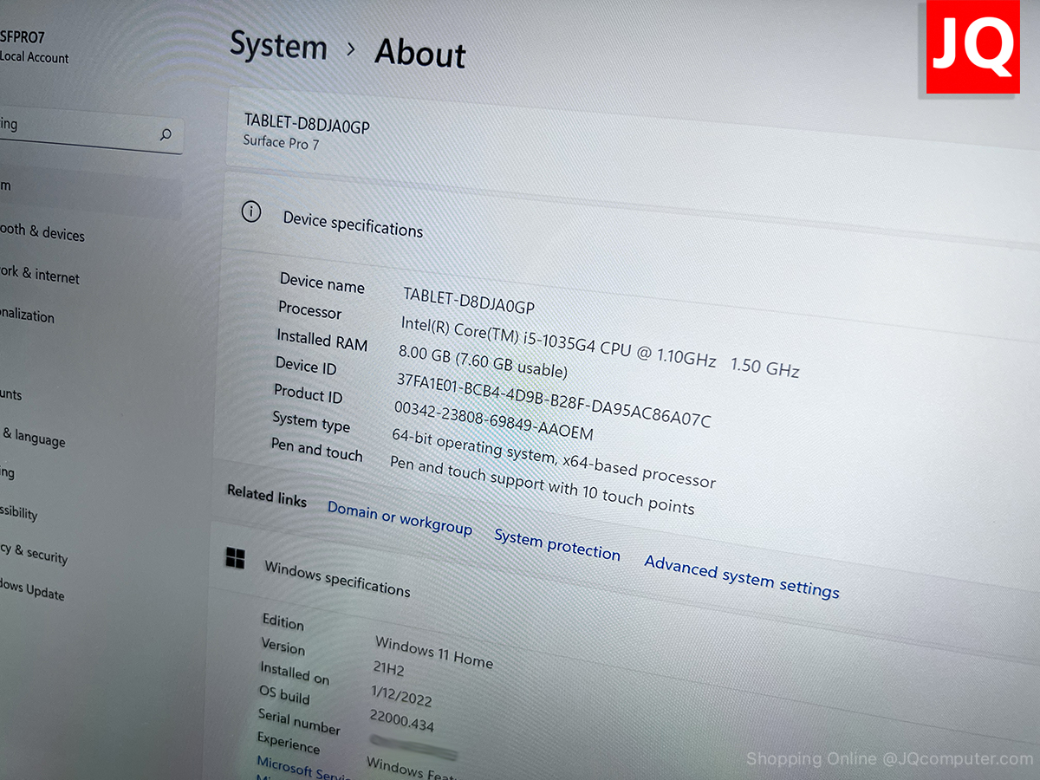Open Network & internet in the sidebar

pos(39,275)
